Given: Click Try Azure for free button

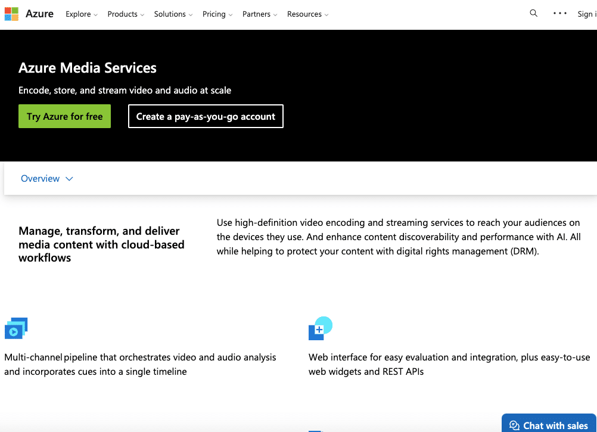Looking at the screenshot, I should pyautogui.click(x=65, y=116).
